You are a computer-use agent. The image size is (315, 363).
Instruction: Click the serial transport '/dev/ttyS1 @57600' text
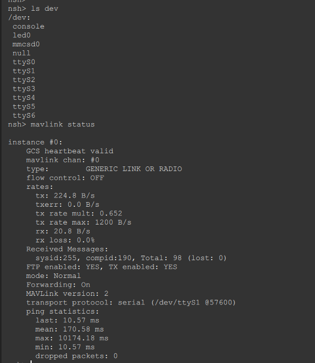click(x=191, y=302)
